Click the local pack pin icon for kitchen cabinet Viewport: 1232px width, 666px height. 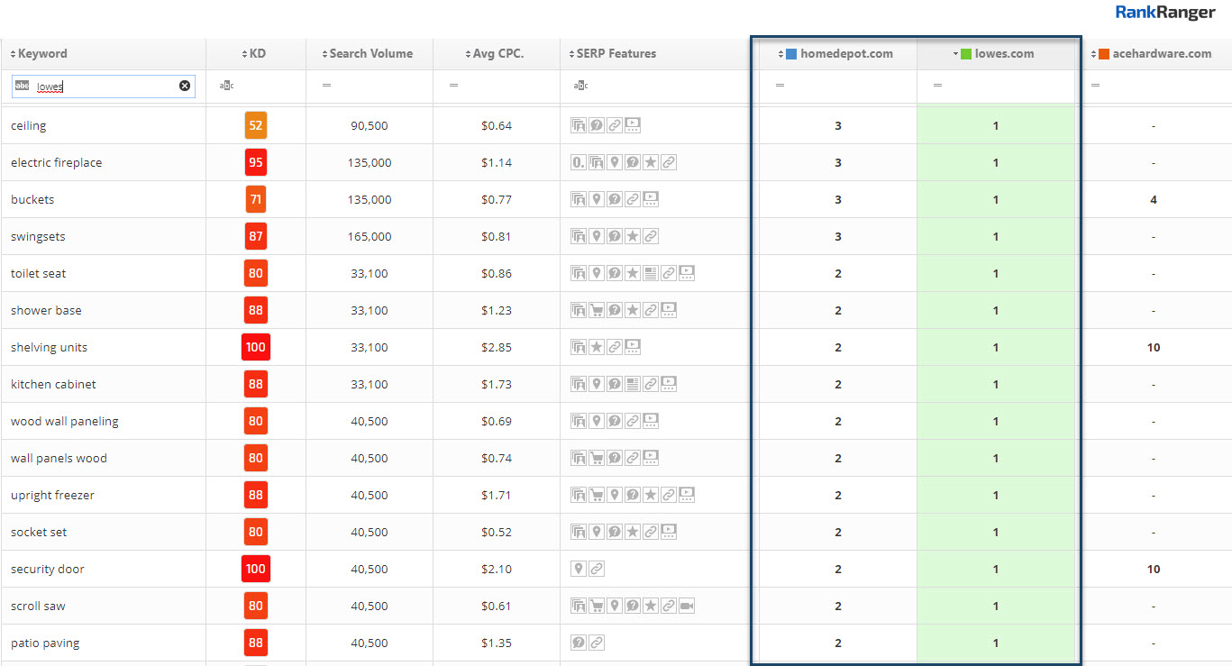click(x=597, y=384)
